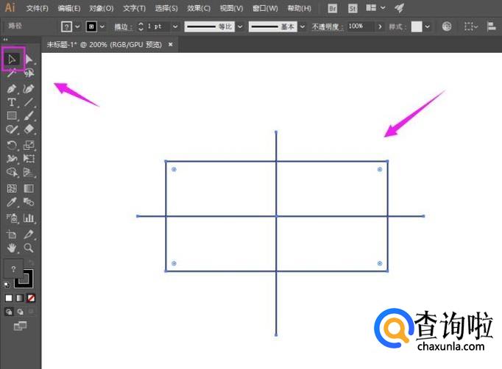
Task: Open the graphic style dropdown arrow
Action: 428,26
